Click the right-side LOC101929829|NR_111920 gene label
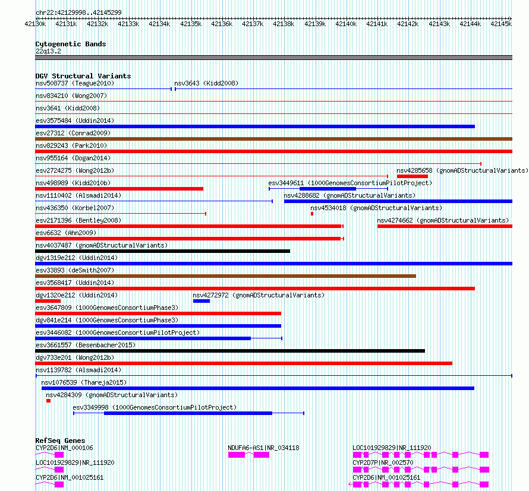The height and width of the screenshot is (491, 529). point(392,448)
